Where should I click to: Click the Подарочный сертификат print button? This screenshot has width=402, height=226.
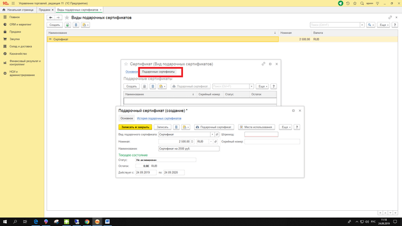pos(214,127)
